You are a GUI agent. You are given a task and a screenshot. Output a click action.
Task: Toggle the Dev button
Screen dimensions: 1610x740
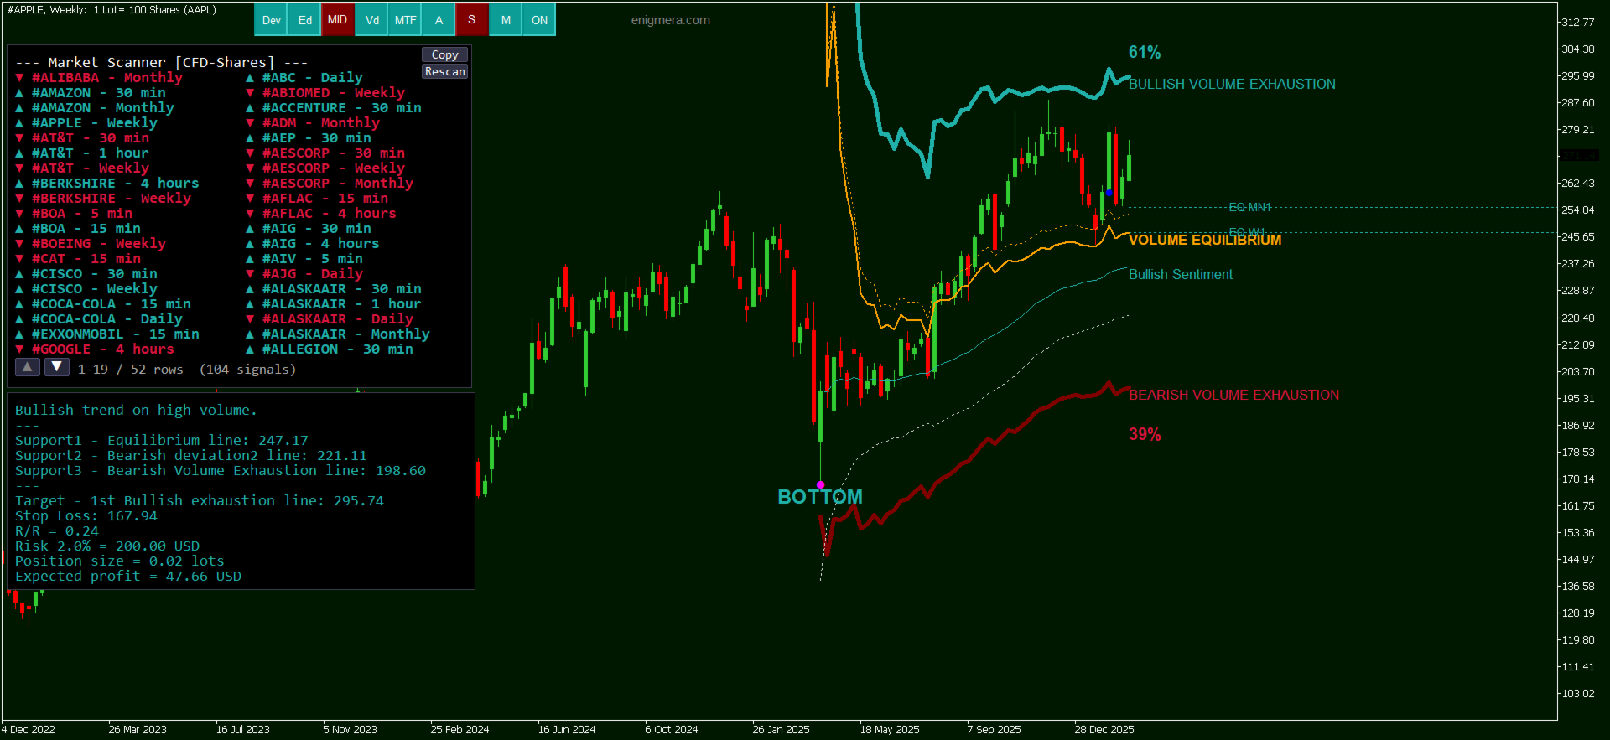271,20
